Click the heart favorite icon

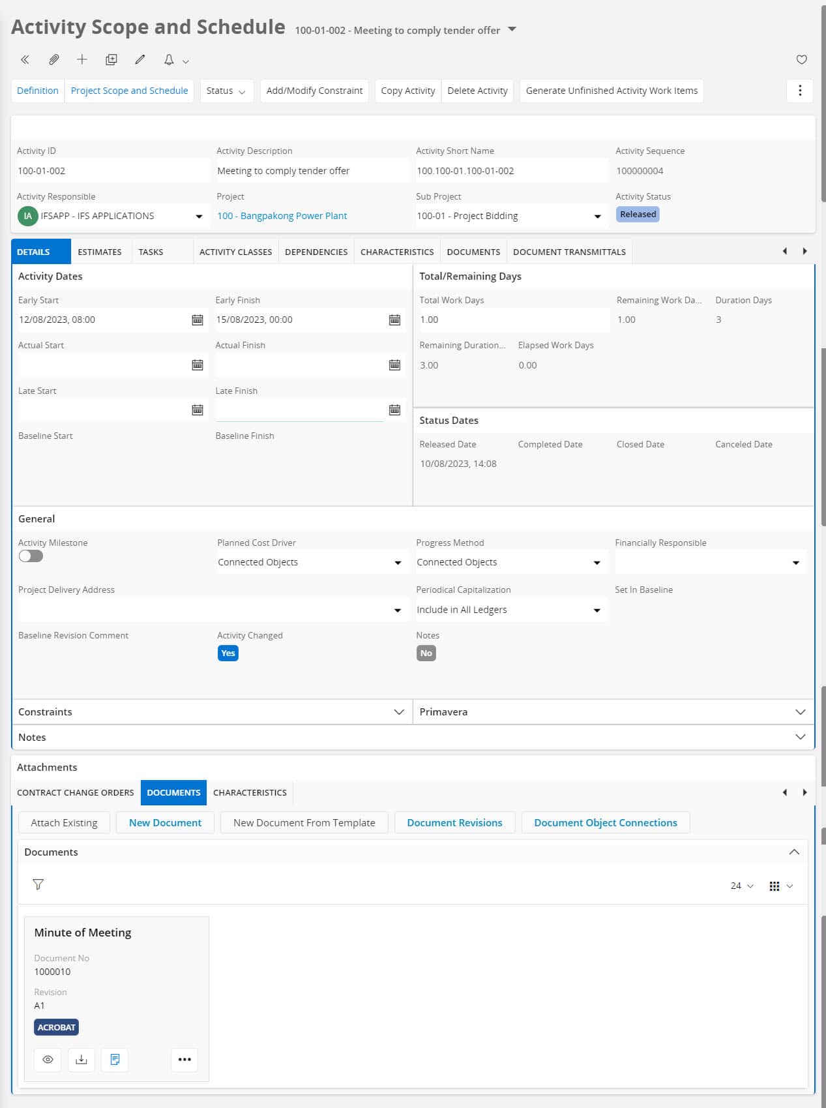(801, 60)
